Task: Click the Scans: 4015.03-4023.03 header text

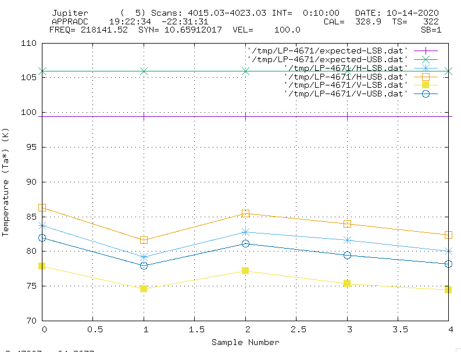Action: (209, 13)
